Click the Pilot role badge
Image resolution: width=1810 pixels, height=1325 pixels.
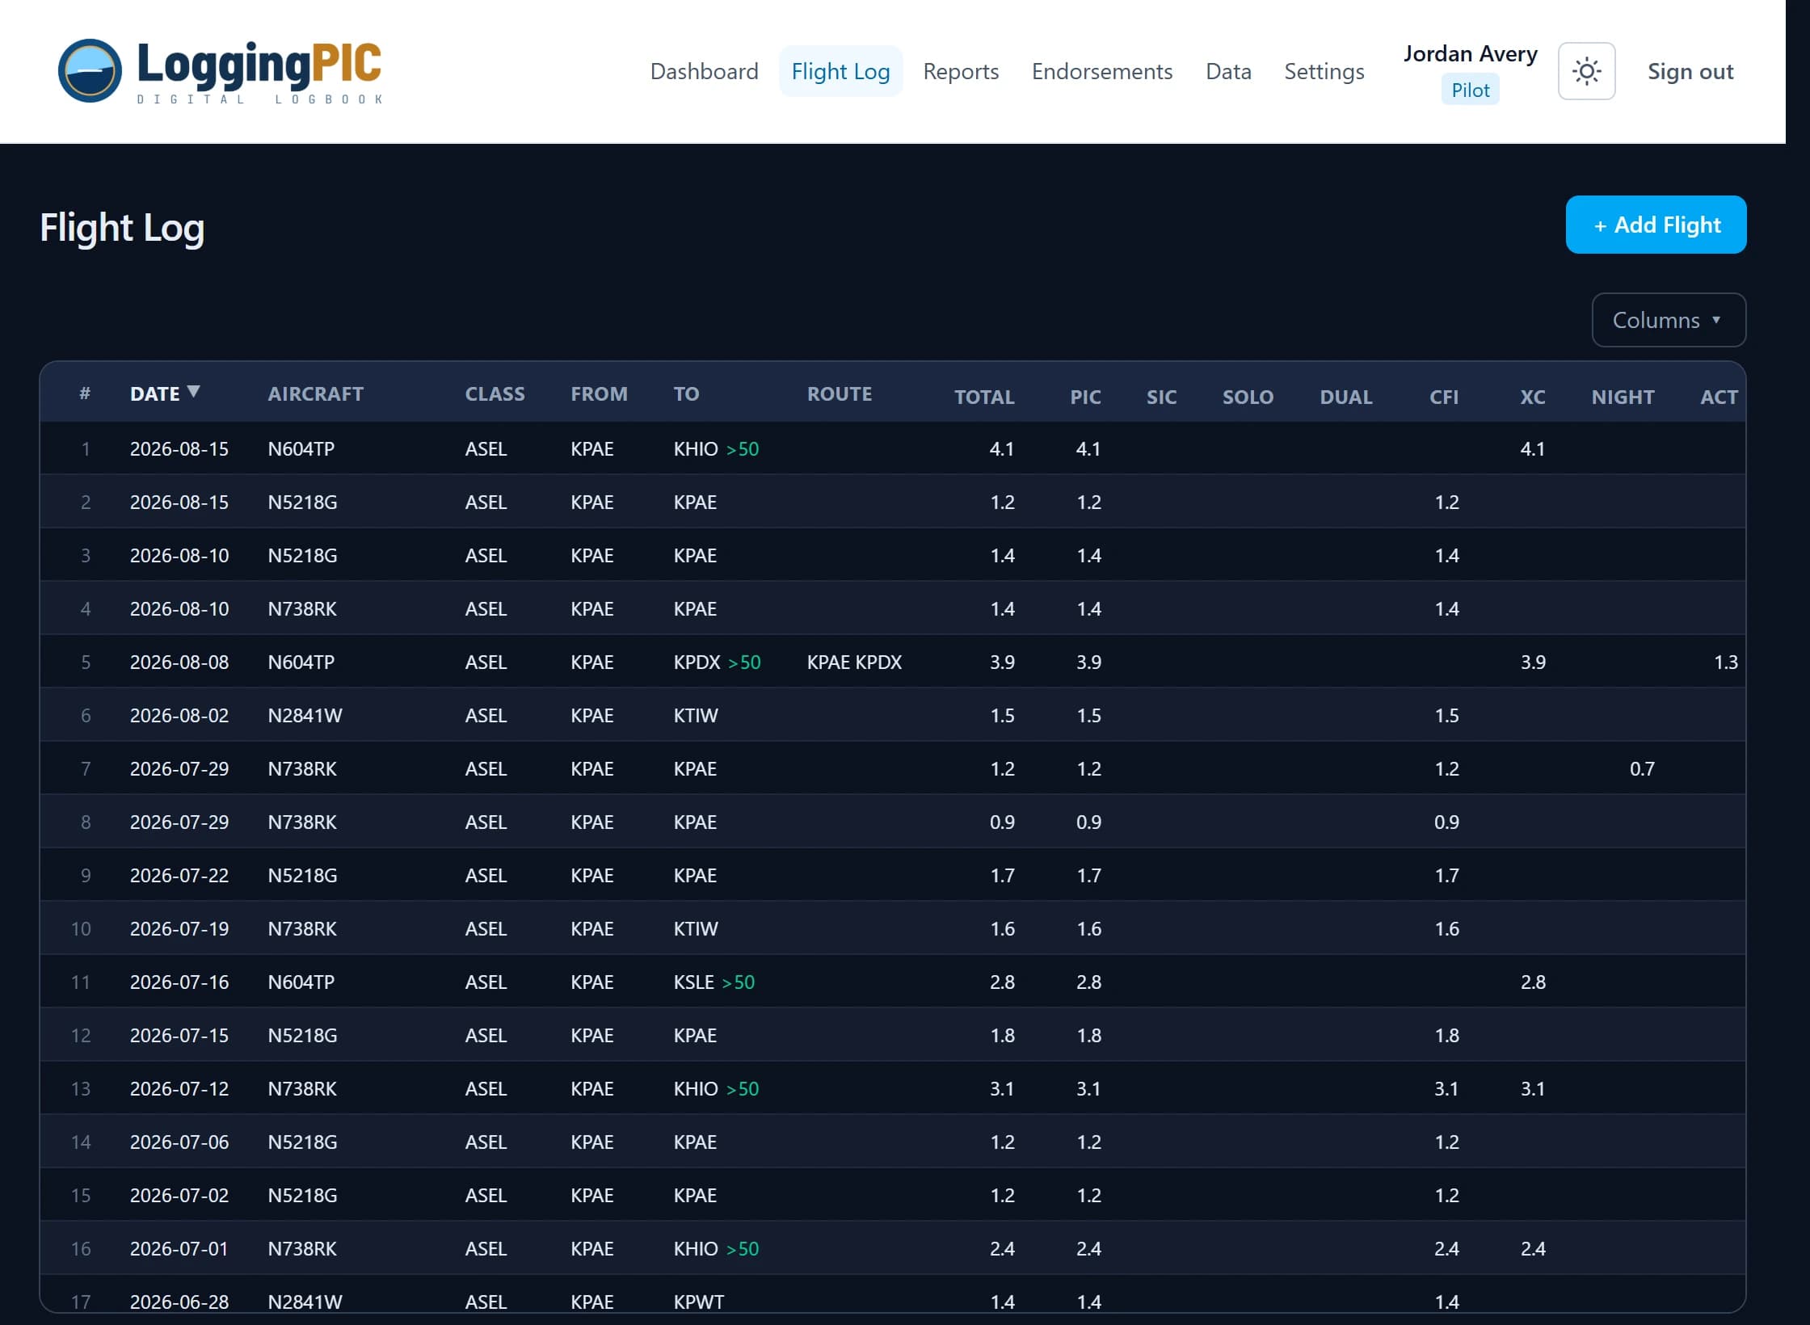pyautogui.click(x=1470, y=90)
